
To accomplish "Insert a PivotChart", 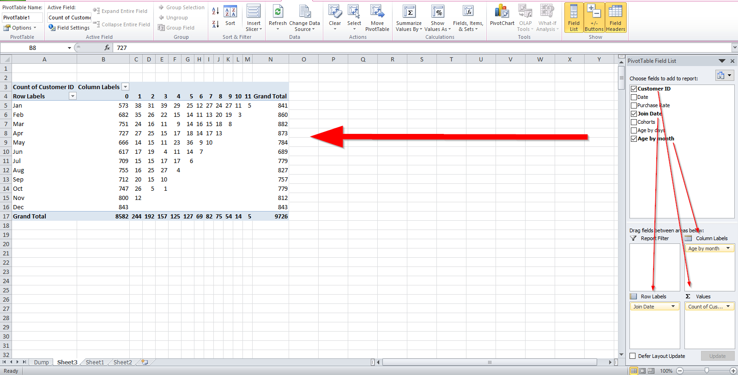I will click(x=502, y=15).
